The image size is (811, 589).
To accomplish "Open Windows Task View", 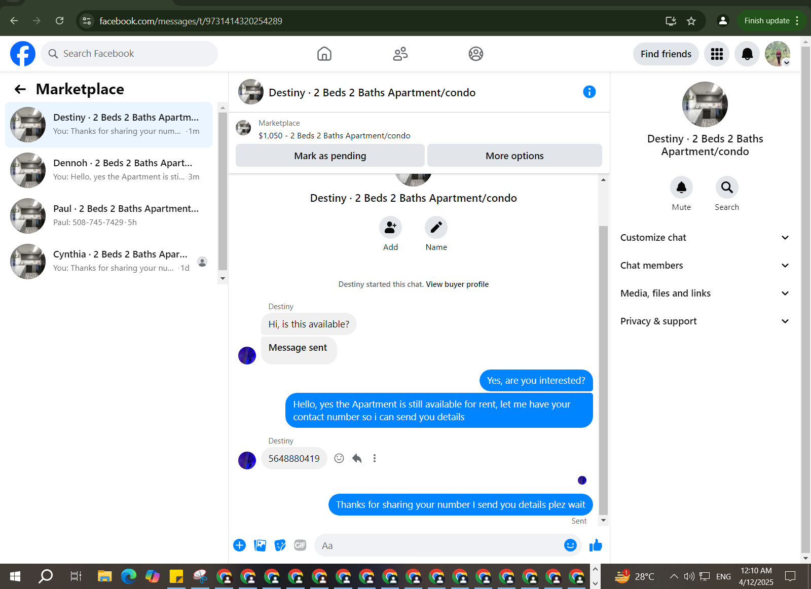I will click(76, 576).
